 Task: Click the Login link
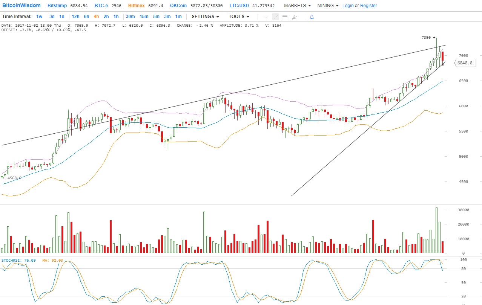[348, 6]
